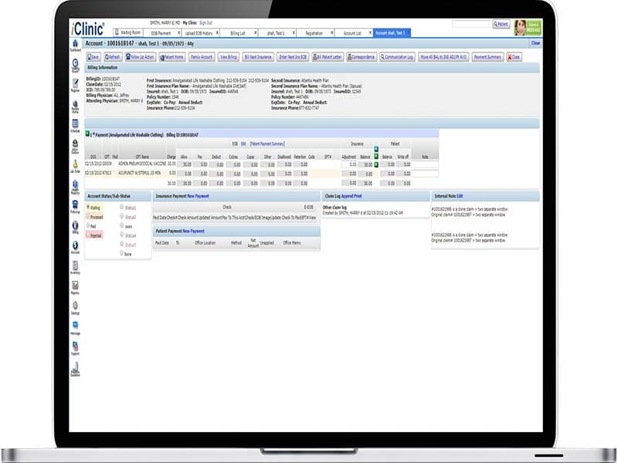Click the patient search input field
This screenshot has width=618, height=463.
(472, 24)
